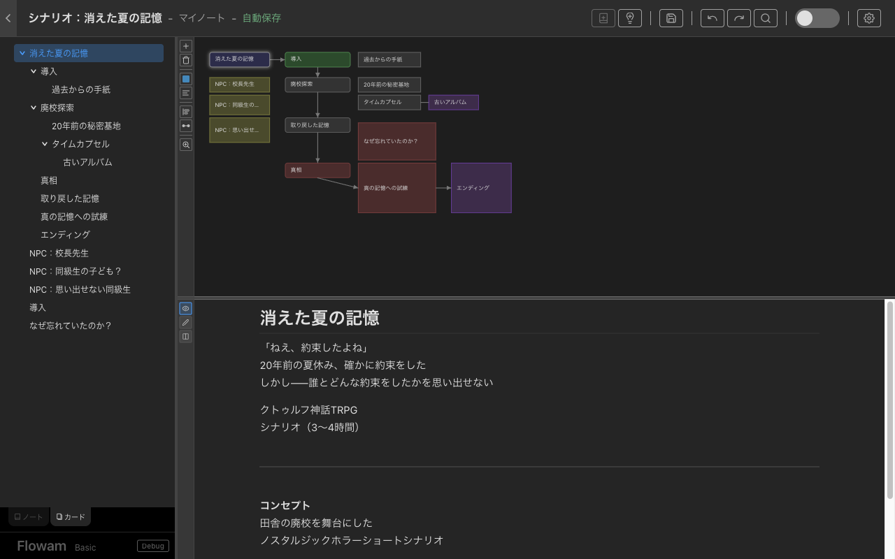Flip the switch in the top-right toolbar

pos(817,17)
